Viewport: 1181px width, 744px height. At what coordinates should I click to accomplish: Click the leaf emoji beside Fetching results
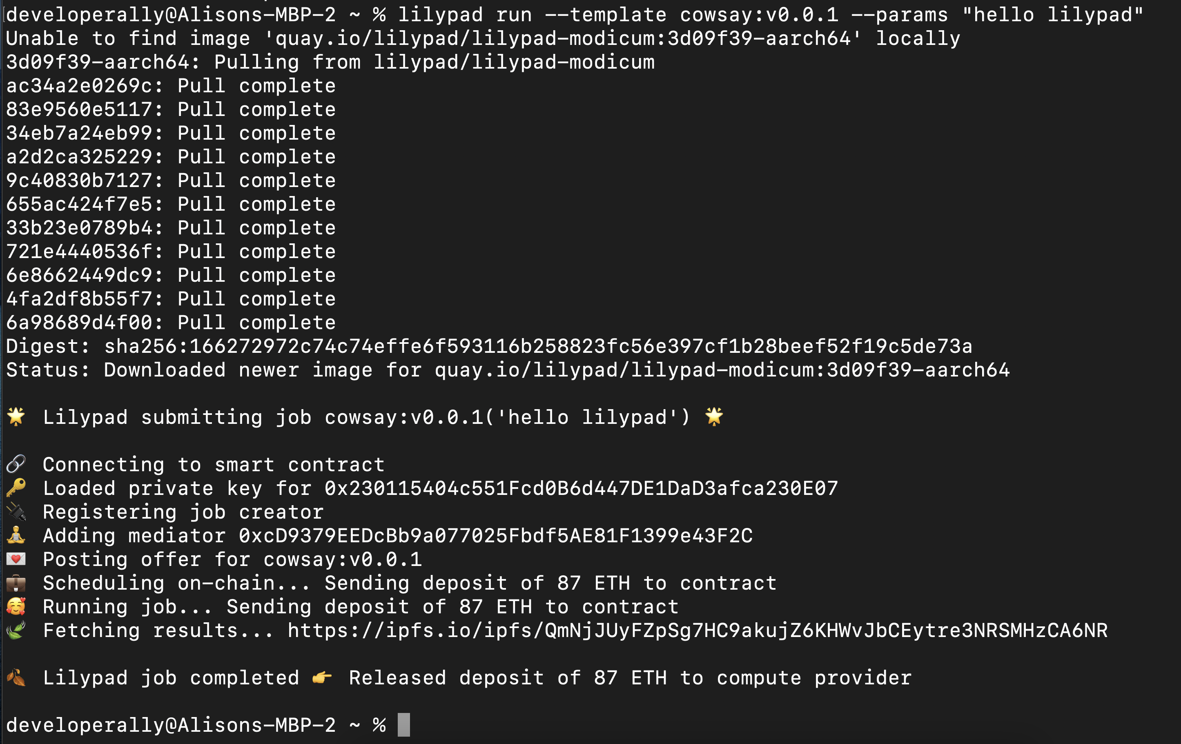[16, 630]
